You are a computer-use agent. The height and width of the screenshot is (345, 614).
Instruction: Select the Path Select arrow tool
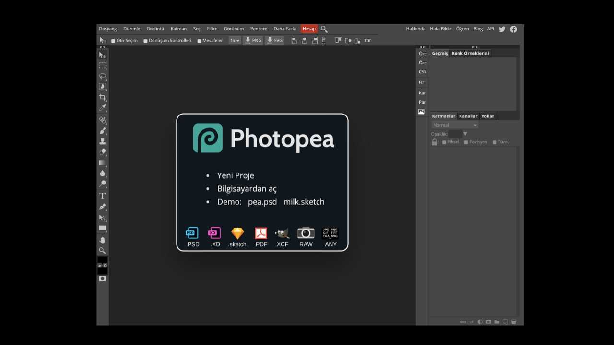tap(102, 218)
